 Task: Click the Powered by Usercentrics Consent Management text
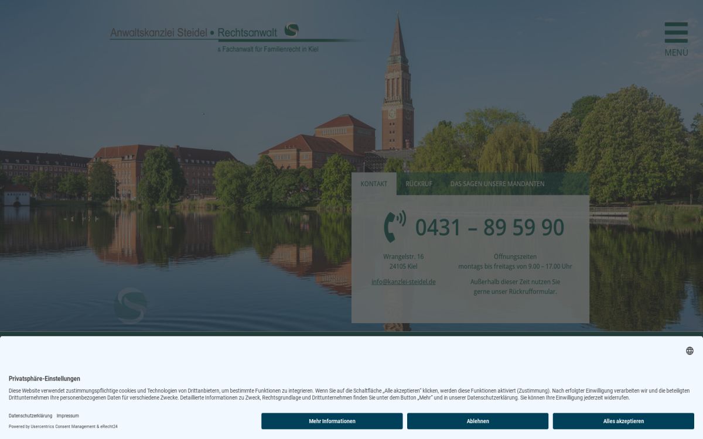[63, 427]
